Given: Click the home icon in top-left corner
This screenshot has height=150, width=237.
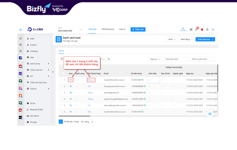Looking at the screenshot, I should coord(20,30).
